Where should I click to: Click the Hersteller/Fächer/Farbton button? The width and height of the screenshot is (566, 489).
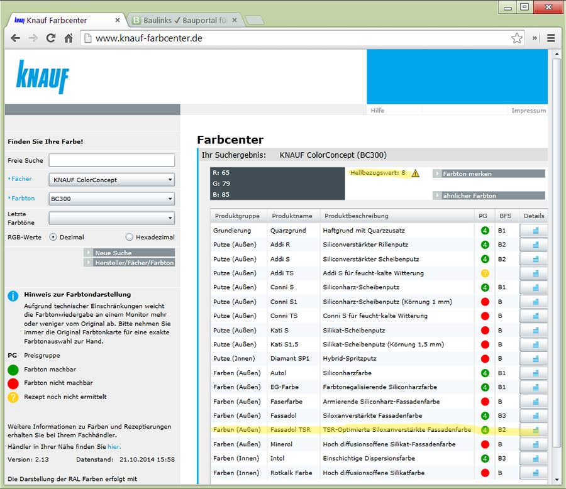[129, 262]
